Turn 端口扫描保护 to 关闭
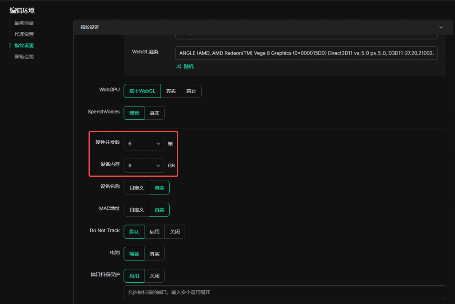455x304 pixels. [154, 276]
